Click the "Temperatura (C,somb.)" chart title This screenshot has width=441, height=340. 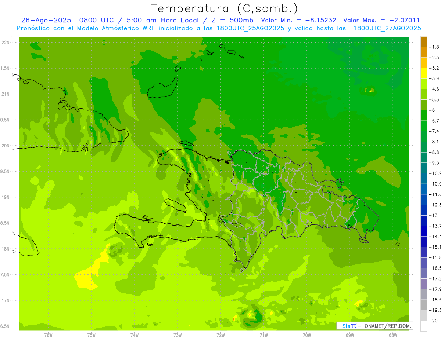click(225, 8)
